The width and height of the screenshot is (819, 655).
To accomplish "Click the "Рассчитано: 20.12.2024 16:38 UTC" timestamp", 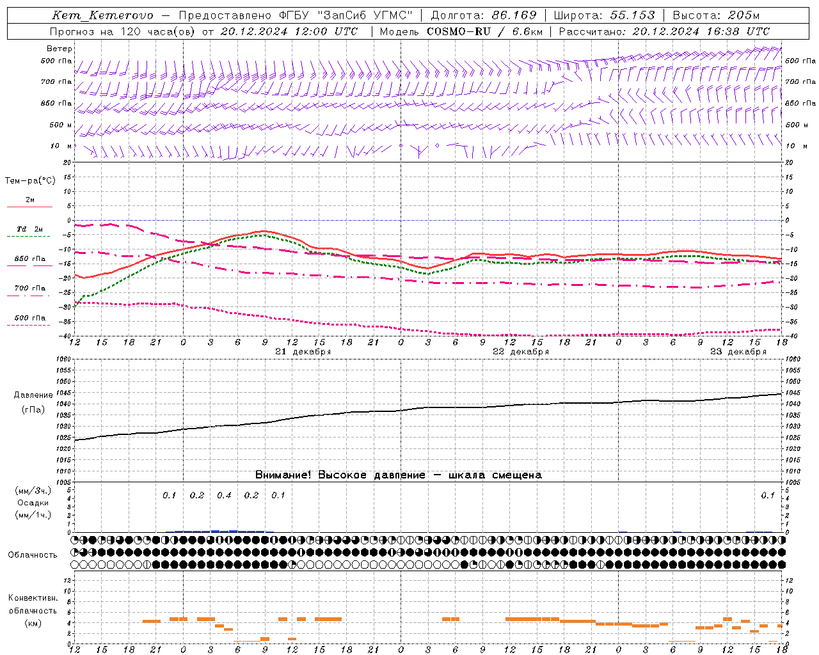I will pos(664,31).
